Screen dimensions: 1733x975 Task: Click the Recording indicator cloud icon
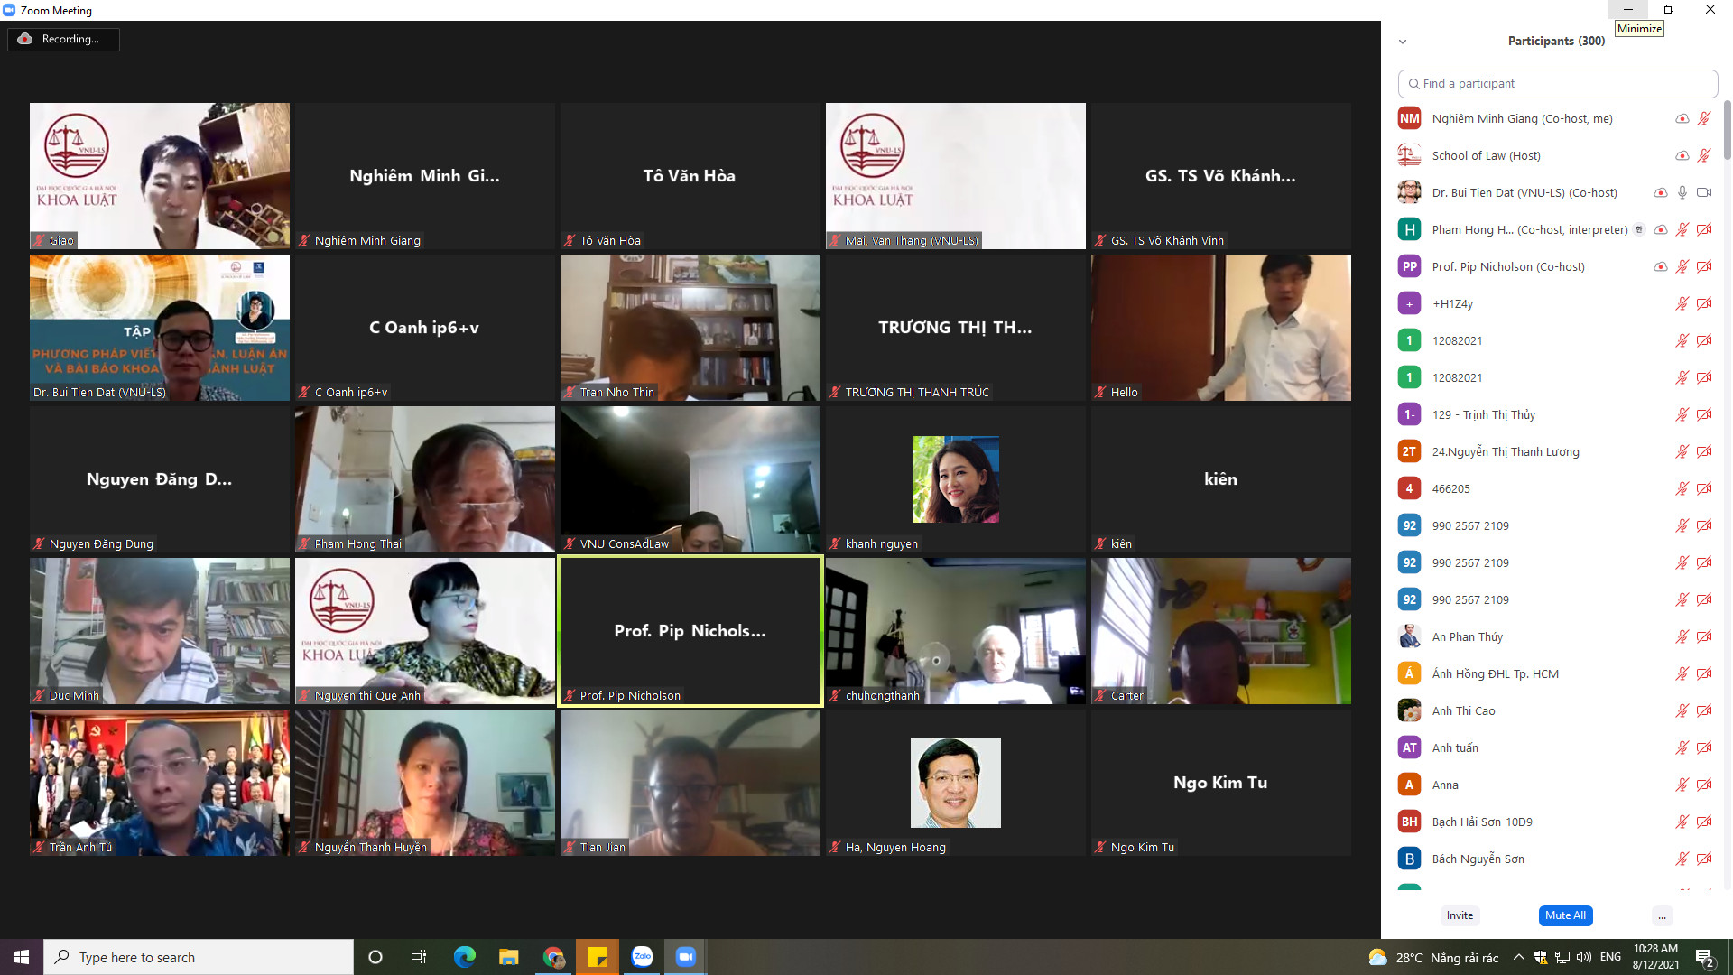[x=25, y=39]
